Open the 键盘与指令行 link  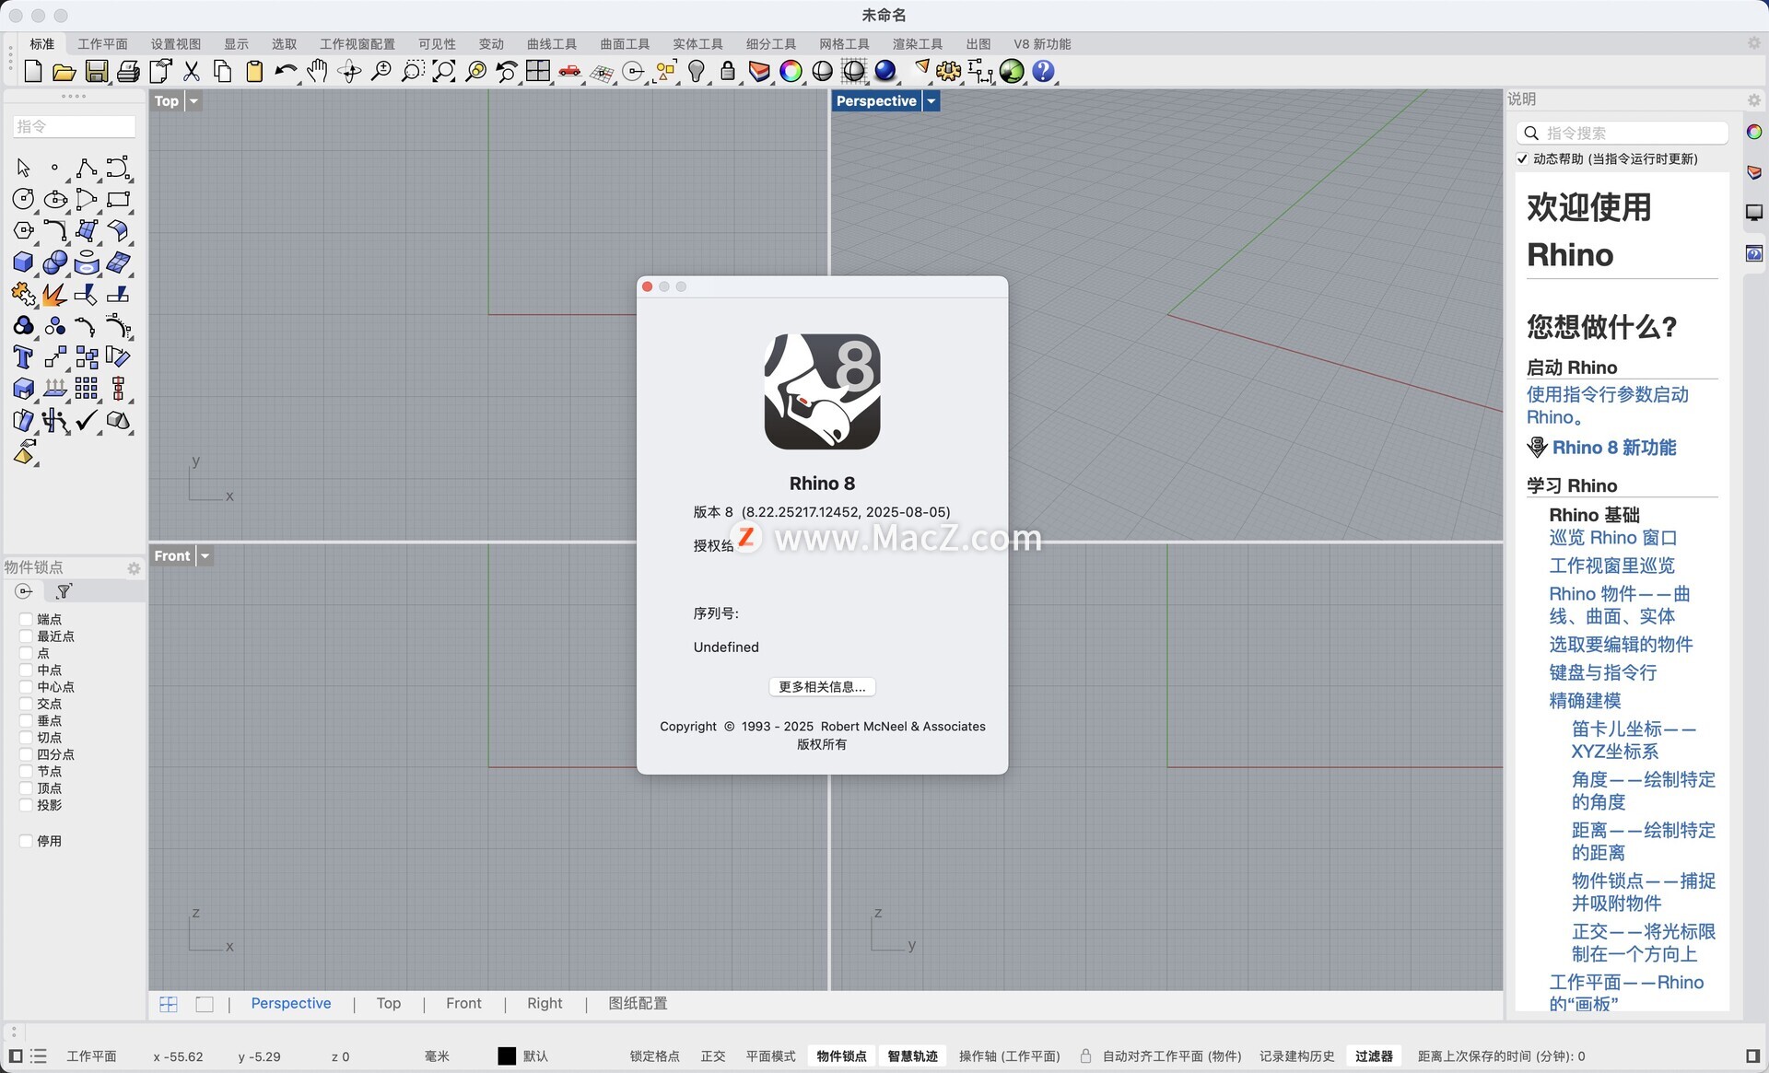click(1602, 672)
